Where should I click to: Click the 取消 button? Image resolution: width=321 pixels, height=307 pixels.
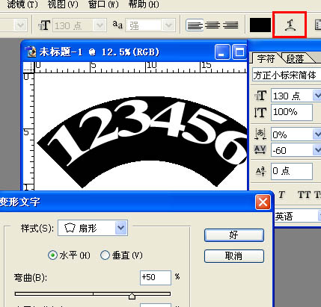[234, 256]
